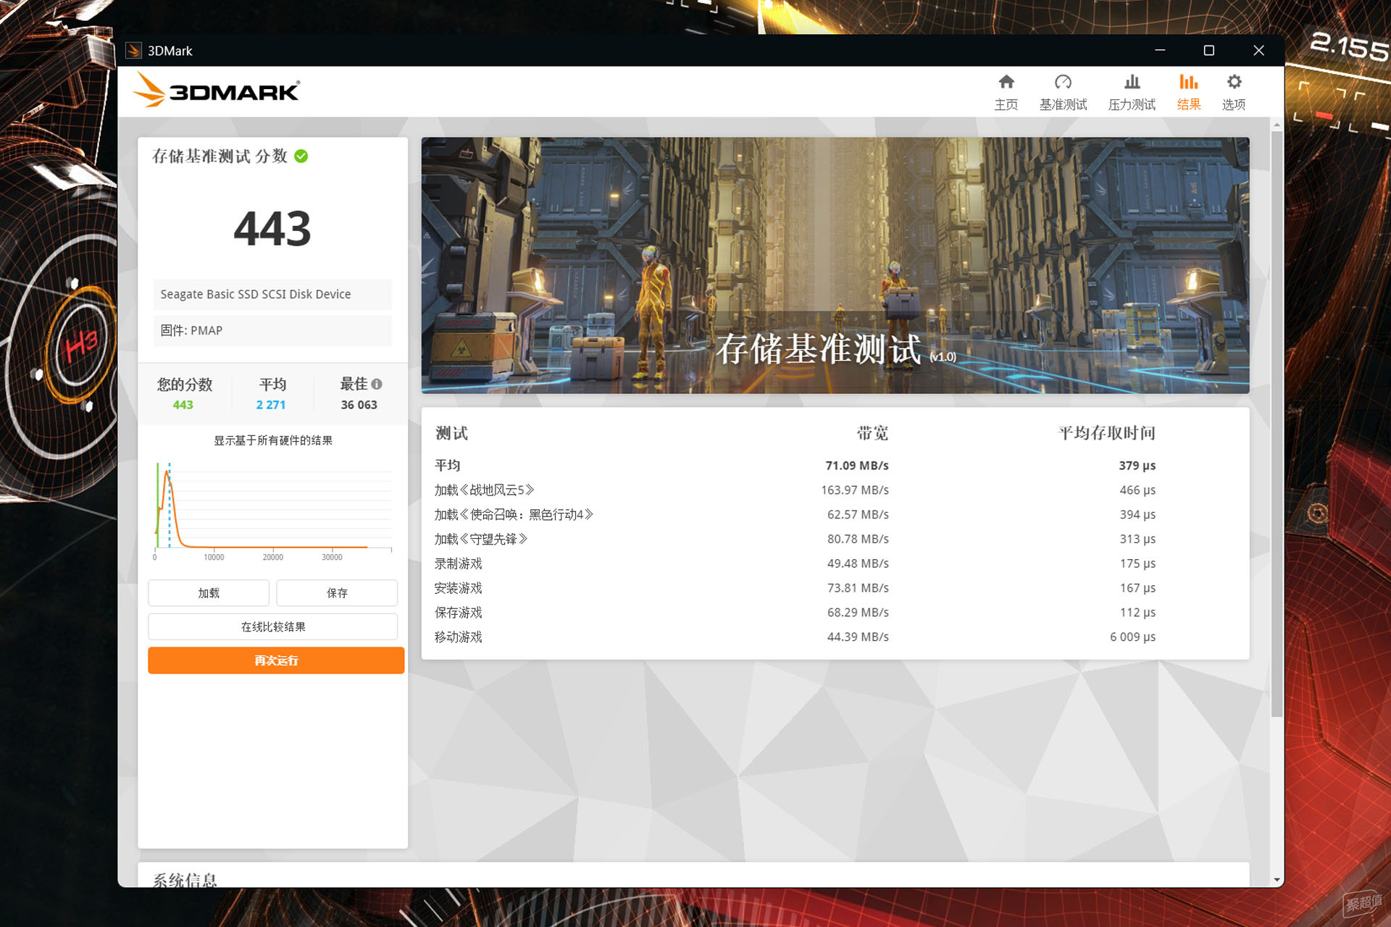This screenshot has width=1391, height=927.
Task: Close the 3DMark window
Action: tap(1258, 51)
